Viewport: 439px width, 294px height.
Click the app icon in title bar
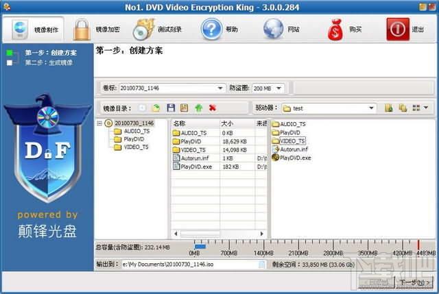(x=7, y=7)
